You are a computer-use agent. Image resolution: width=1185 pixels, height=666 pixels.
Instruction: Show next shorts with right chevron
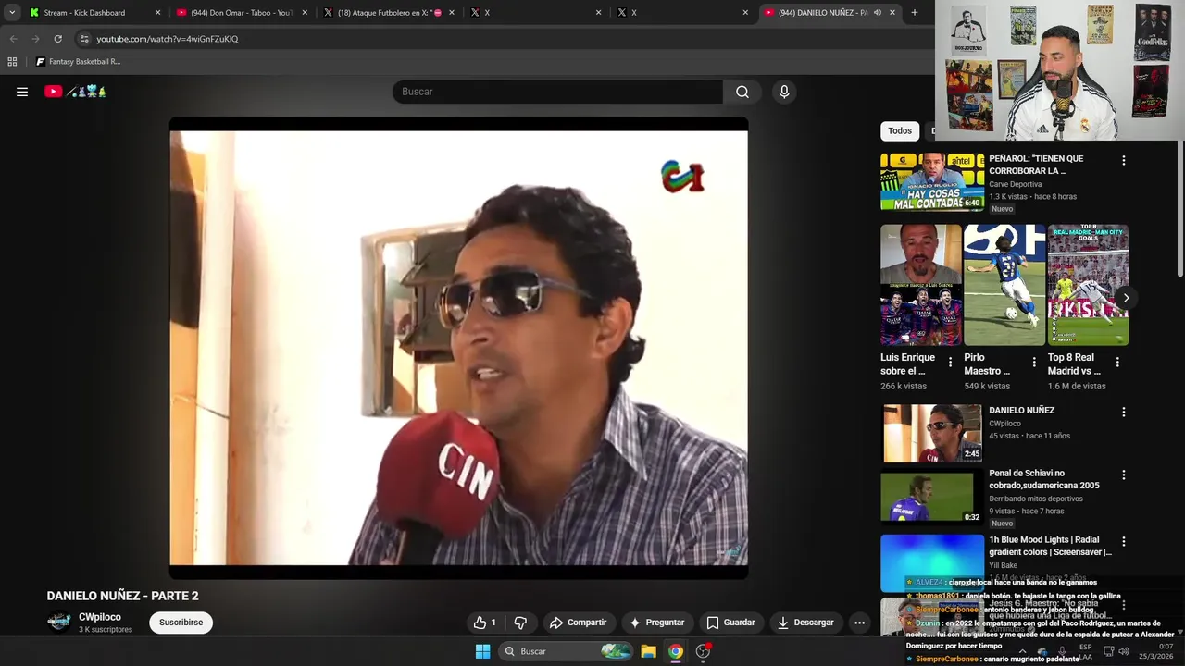[1126, 298]
